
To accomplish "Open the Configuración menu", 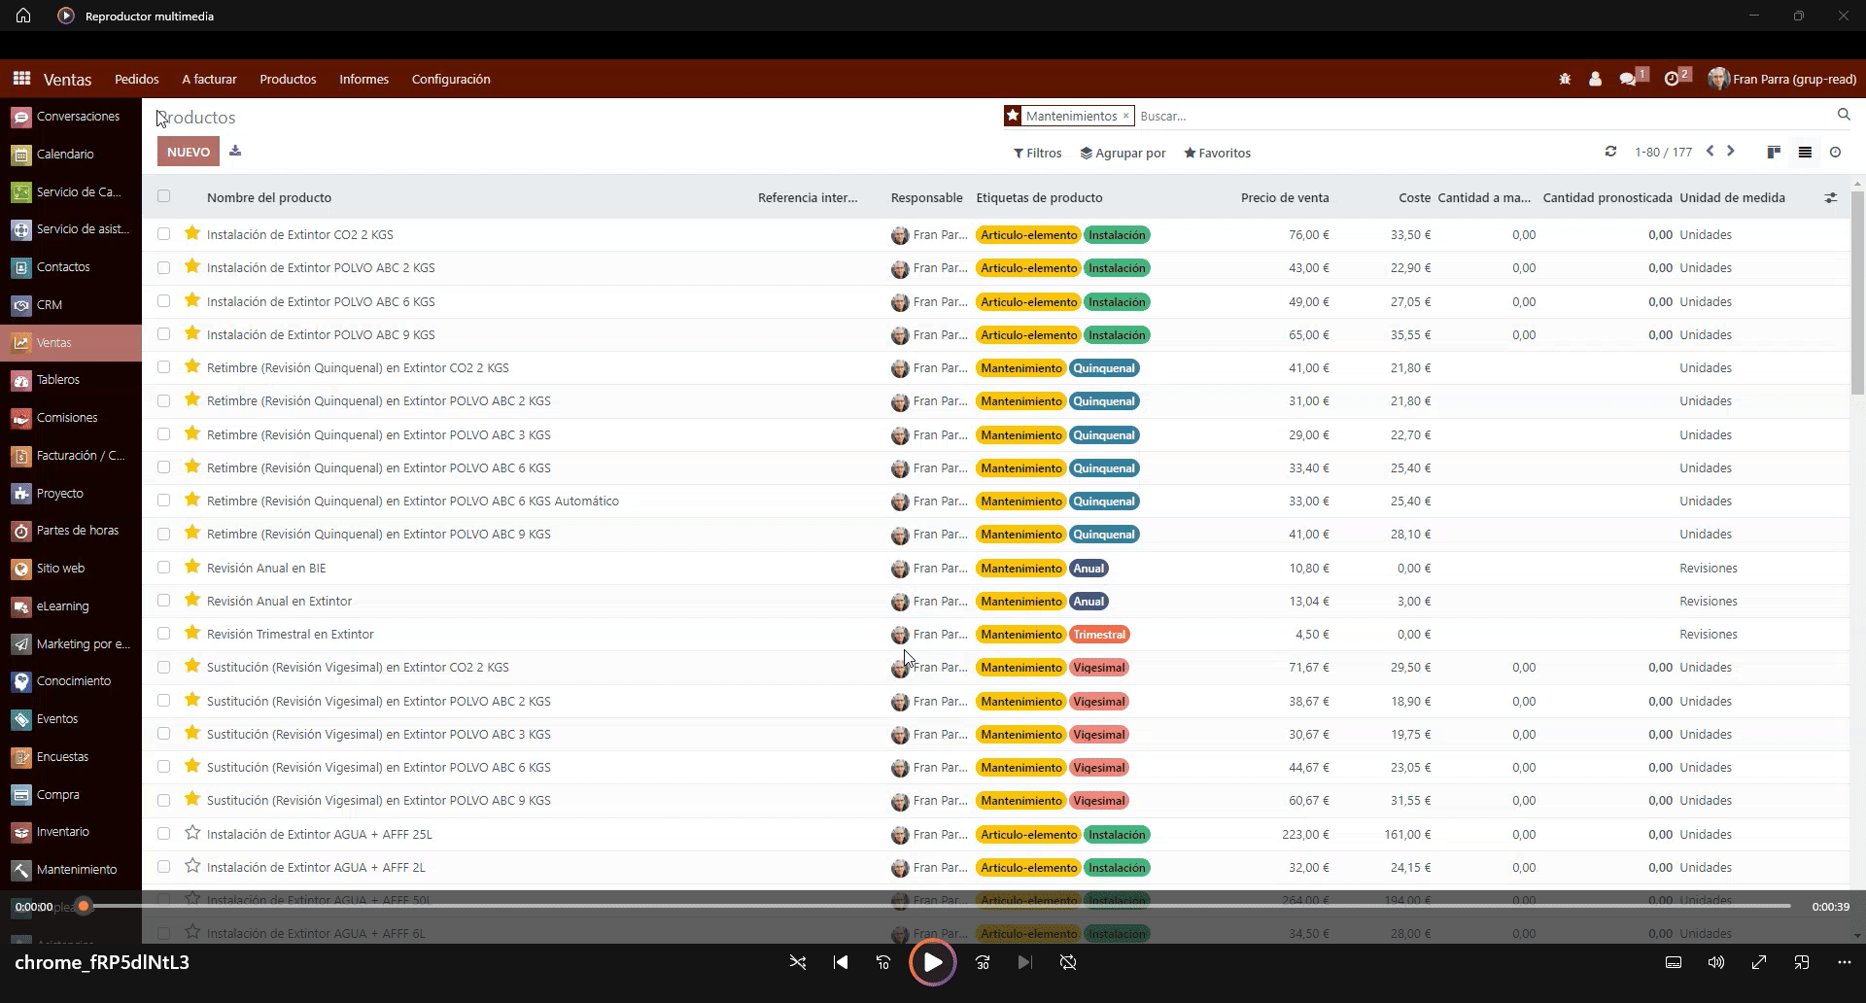I will click(450, 79).
